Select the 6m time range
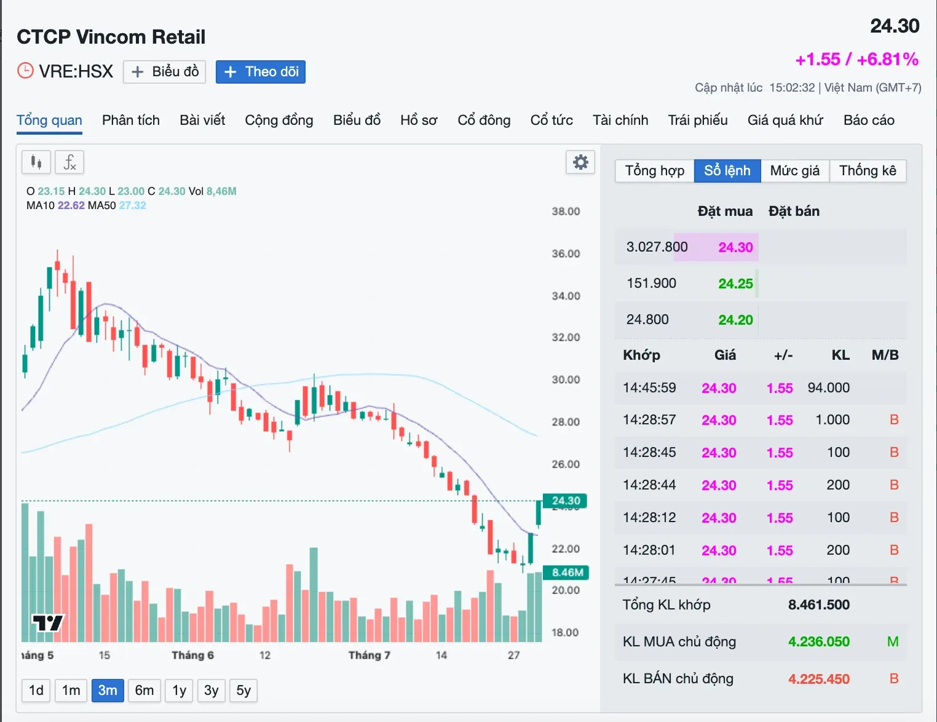Screen dimensions: 937x722 tap(144, 691)
